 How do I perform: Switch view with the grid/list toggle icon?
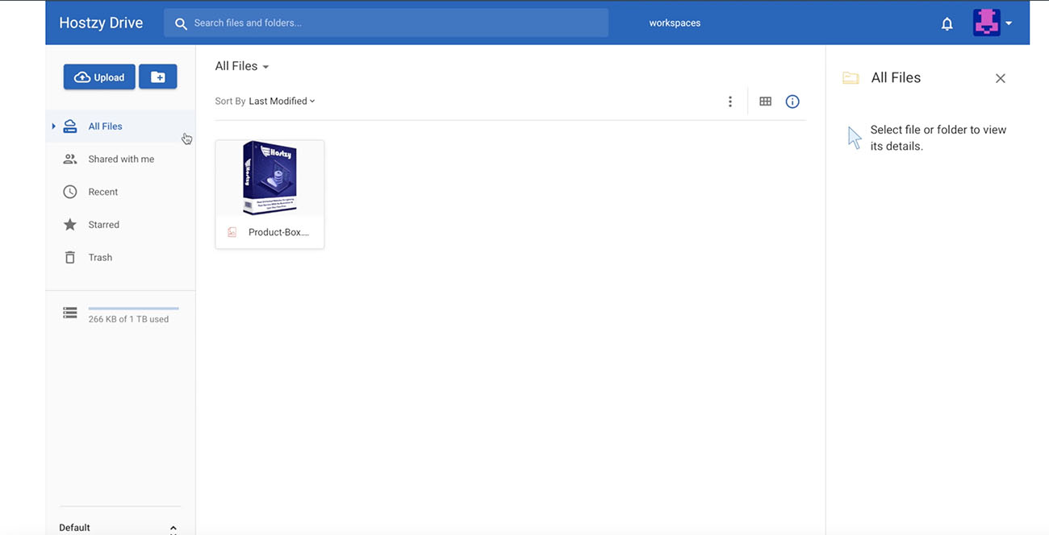(x=766, y=102)
